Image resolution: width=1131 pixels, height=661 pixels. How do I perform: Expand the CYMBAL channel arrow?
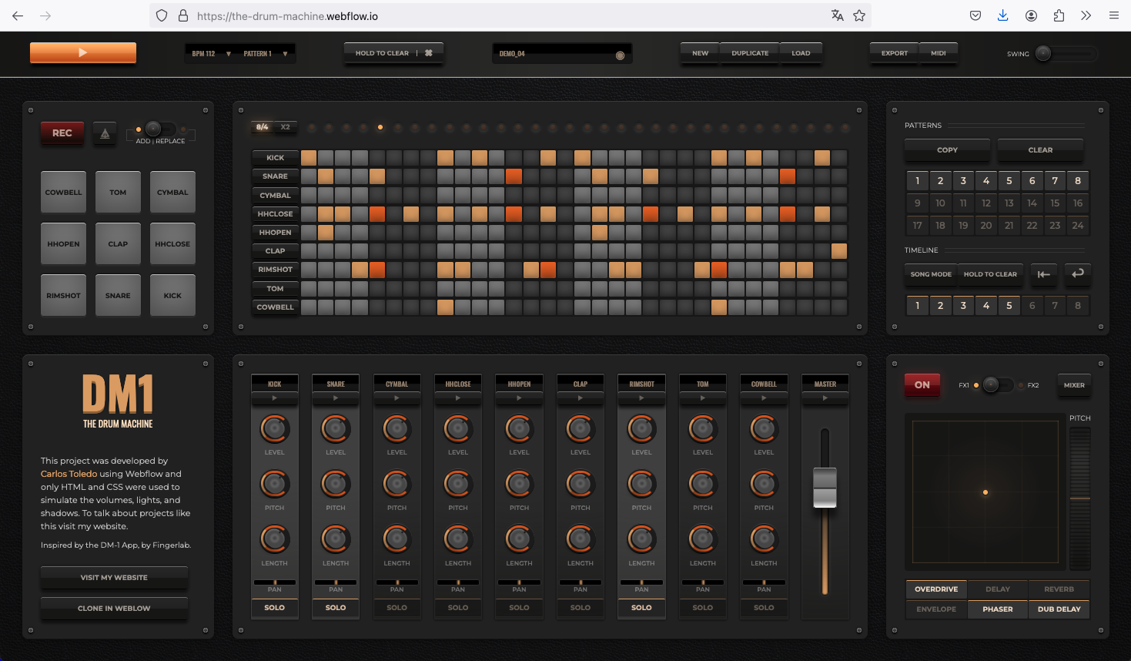point(397,398)
